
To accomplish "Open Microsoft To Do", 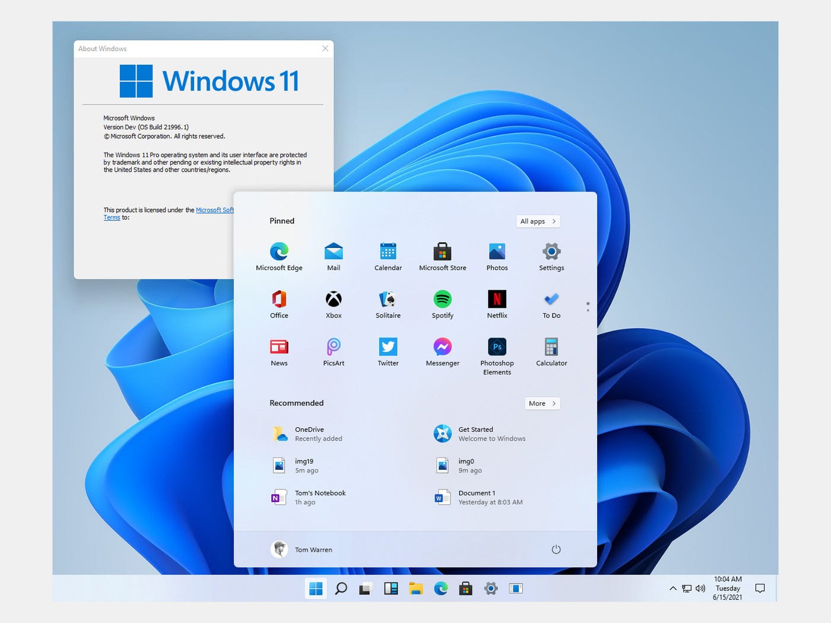I will pos(551,300).
